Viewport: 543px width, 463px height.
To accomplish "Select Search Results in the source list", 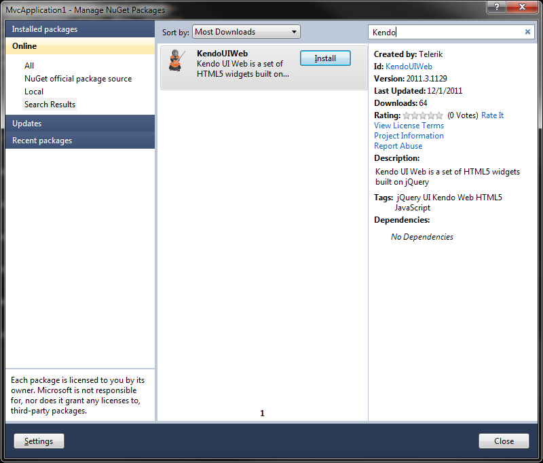I will (50, 105).
